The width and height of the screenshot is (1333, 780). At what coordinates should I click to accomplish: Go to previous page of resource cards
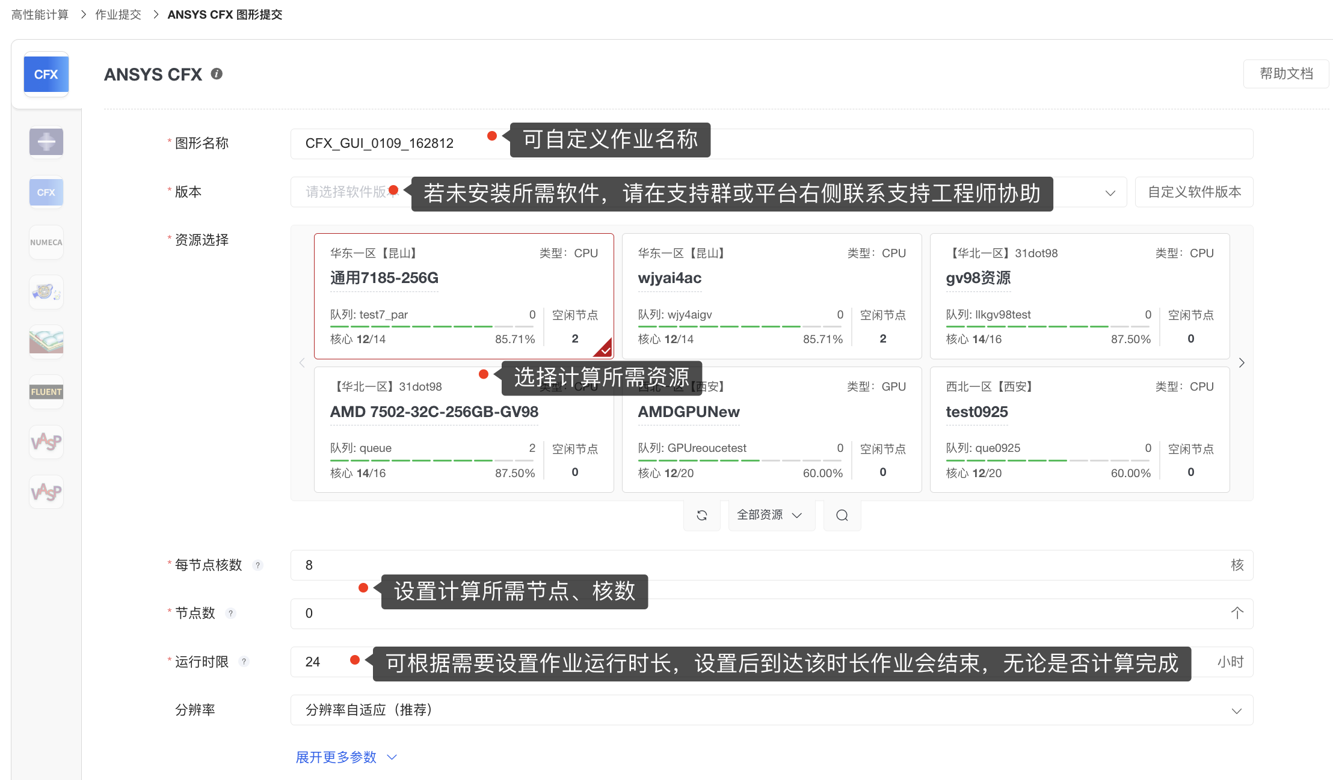click(302, 363)
